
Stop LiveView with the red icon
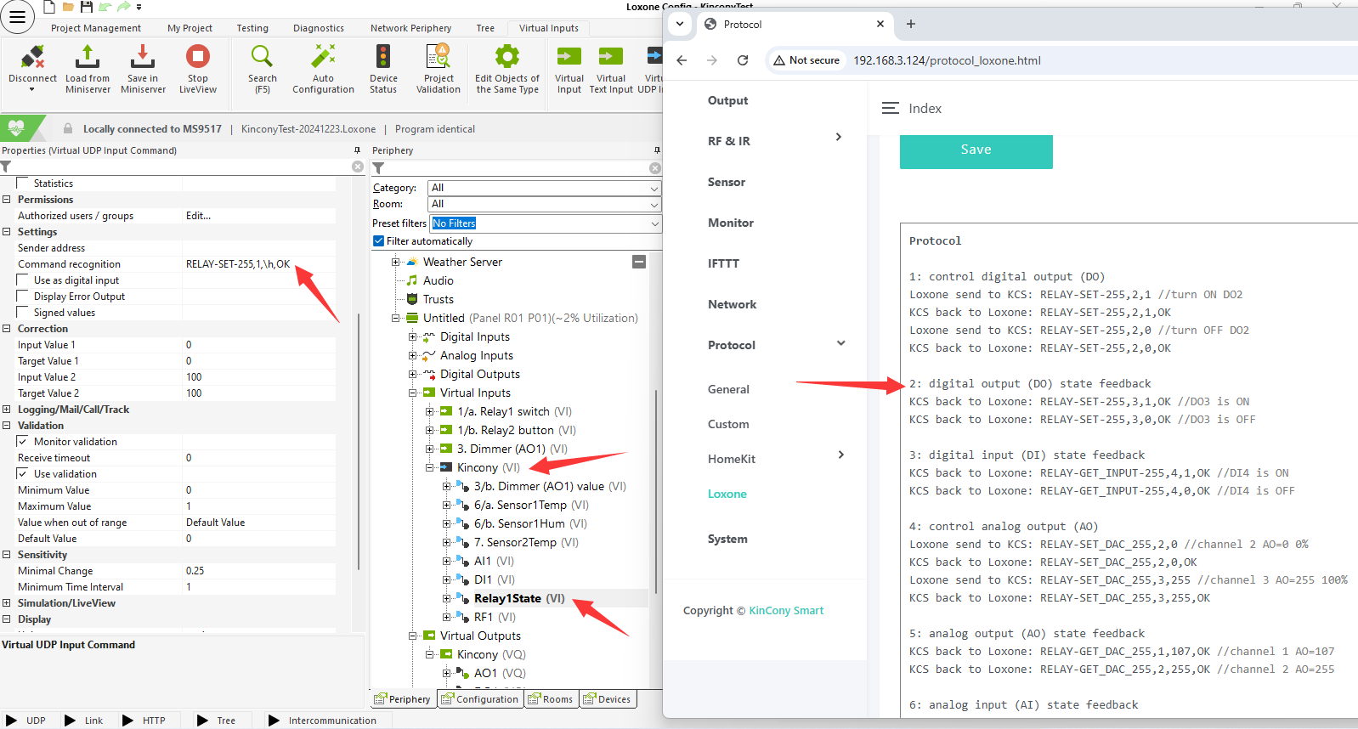click(x=197, y=58)
